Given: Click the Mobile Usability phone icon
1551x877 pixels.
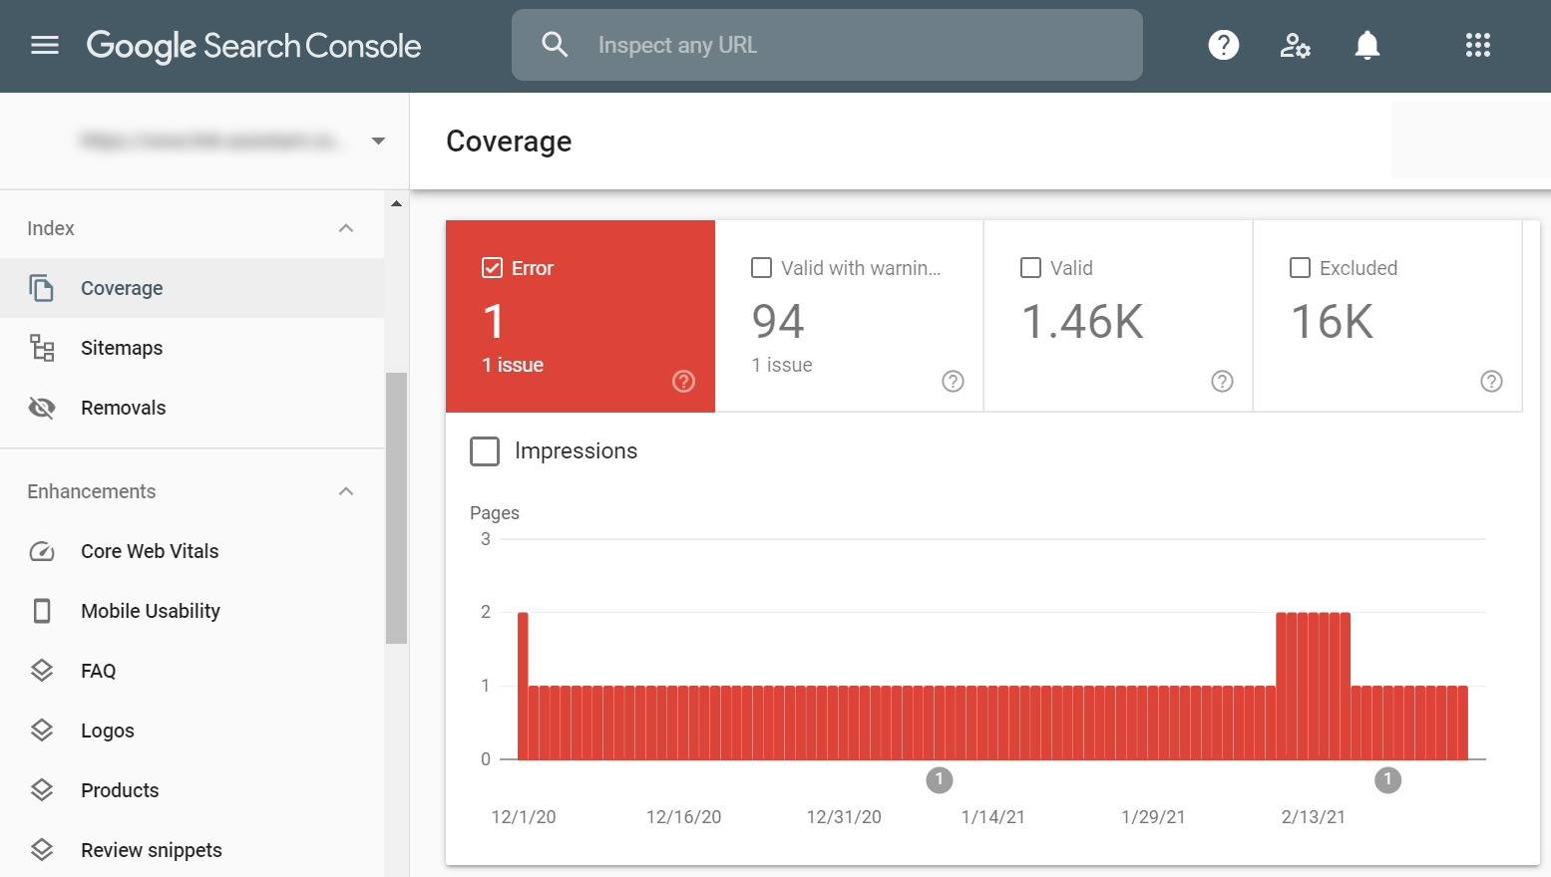Looking at the screenshot, I should click(x=42, y=611).
